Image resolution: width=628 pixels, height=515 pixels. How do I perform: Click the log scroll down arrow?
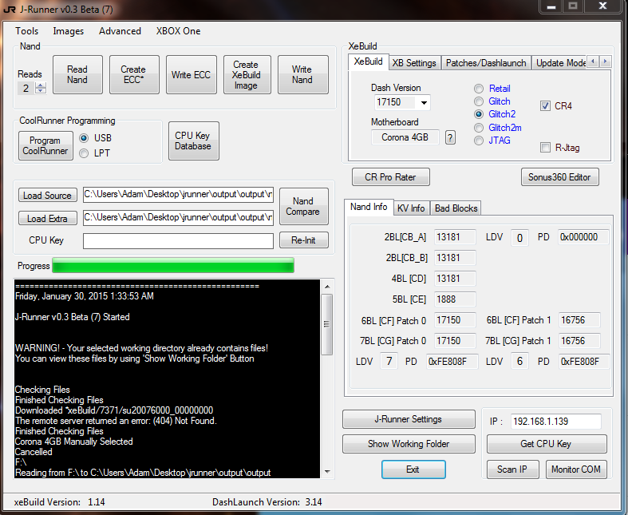[x=327, y=472]
